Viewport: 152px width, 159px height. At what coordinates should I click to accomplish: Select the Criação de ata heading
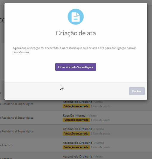tap(76, 33)
